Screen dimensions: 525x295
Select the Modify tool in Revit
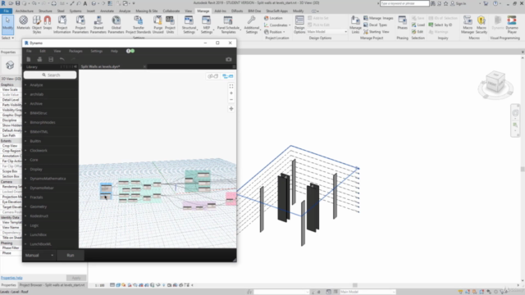click(7, 25)
